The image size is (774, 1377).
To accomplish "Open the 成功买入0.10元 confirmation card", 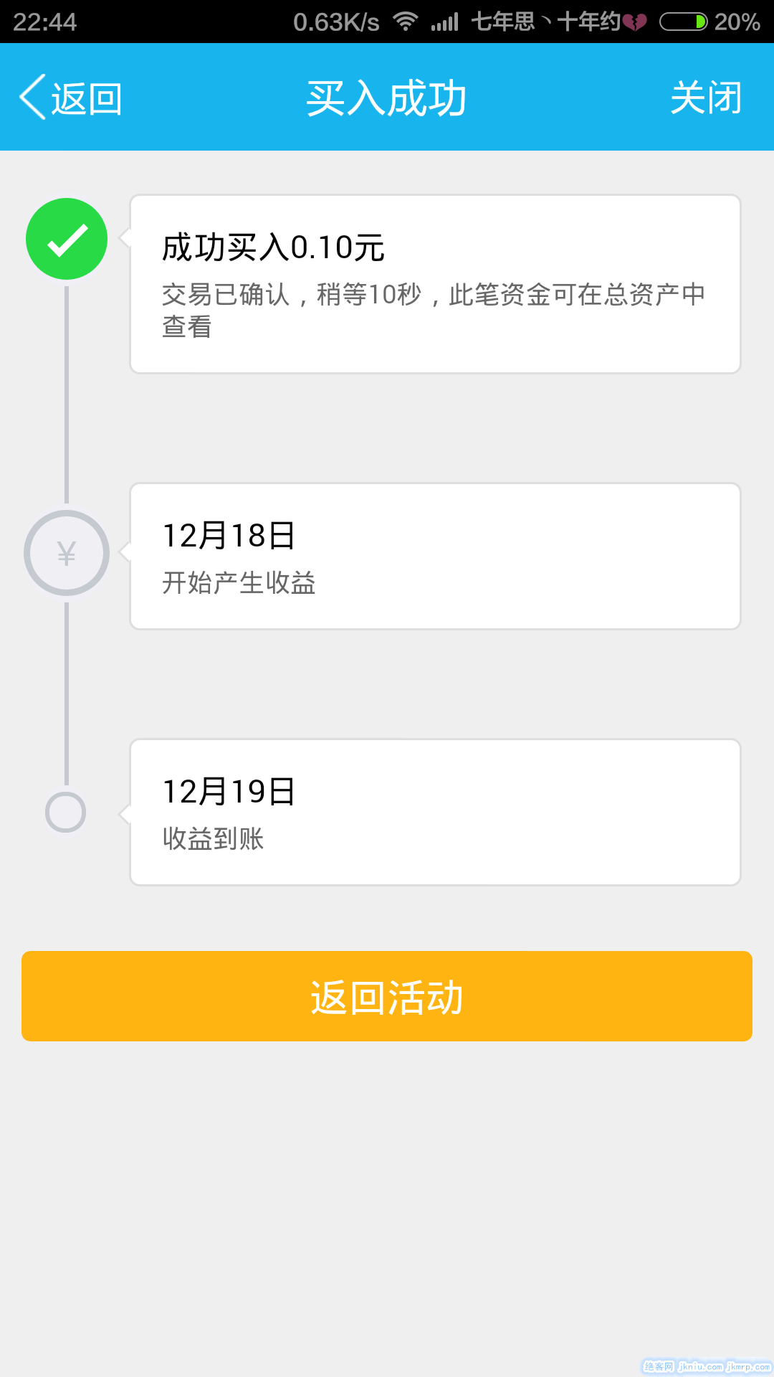I will pyautogui.click(x=434, y=284).
